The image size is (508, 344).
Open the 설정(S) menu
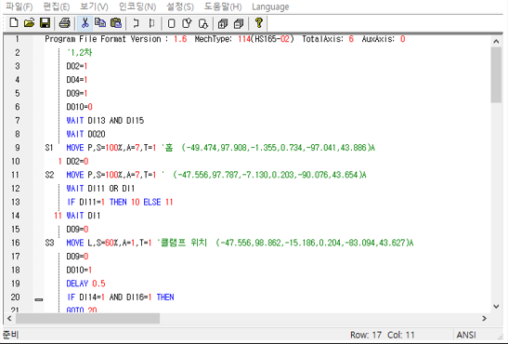[180, 7]
